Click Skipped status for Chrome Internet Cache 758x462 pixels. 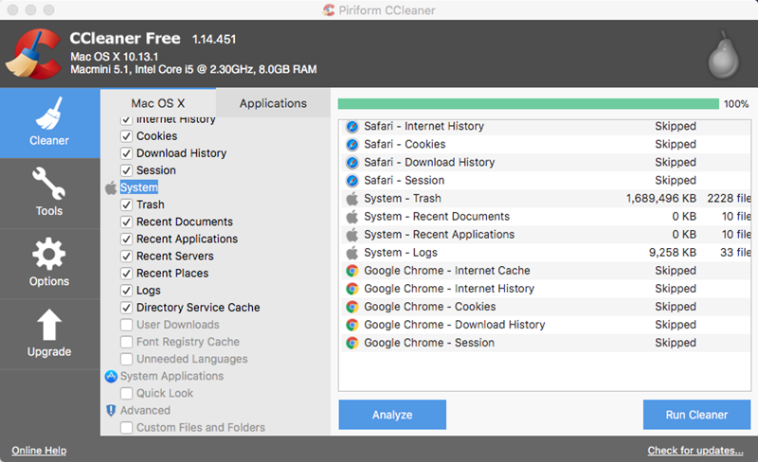(676, 271)
